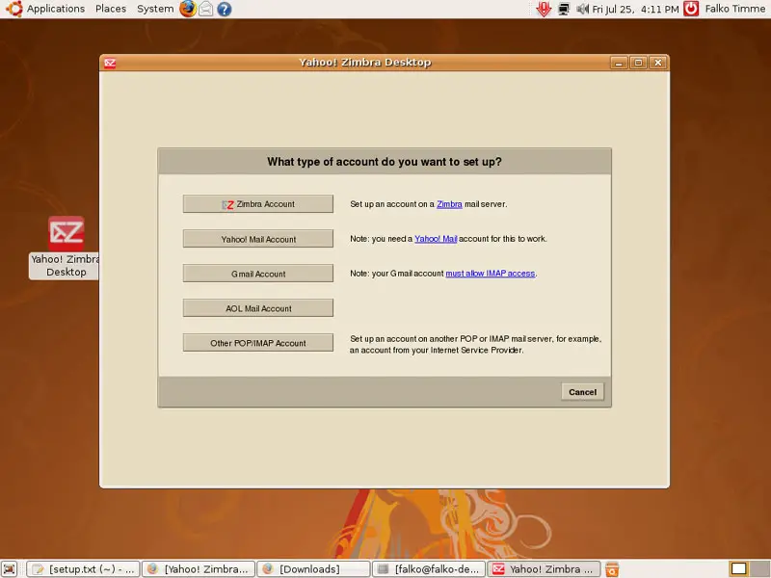
Task: Switch to setup.txt editor taskbar entry
Action: [x=83, y=569]
